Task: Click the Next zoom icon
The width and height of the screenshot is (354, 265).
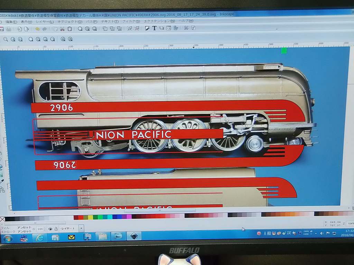Action: pyautogui.click(x=70, y=39)
